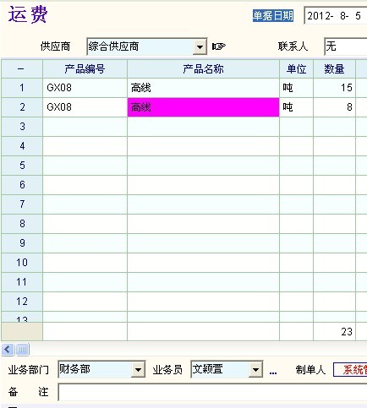Expand the 财务部 department dropdown
The width and height of the screenshot is (367, 408).
pyautogui.click(x=138, y=369)
